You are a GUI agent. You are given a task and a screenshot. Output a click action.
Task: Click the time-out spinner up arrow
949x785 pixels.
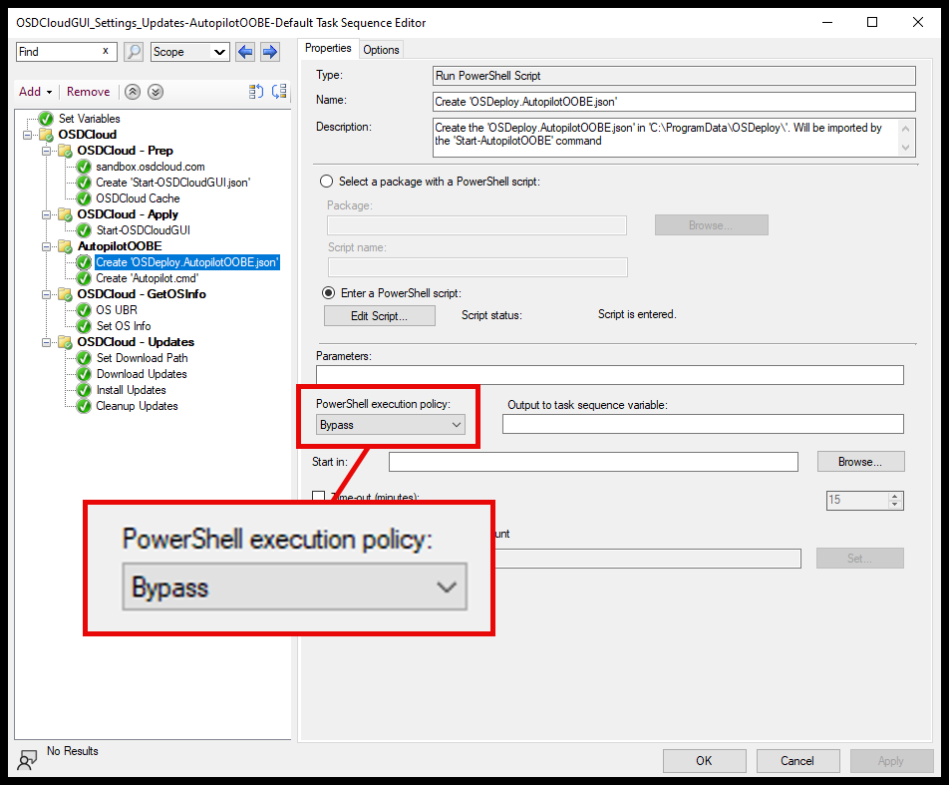tap(895, 495)
